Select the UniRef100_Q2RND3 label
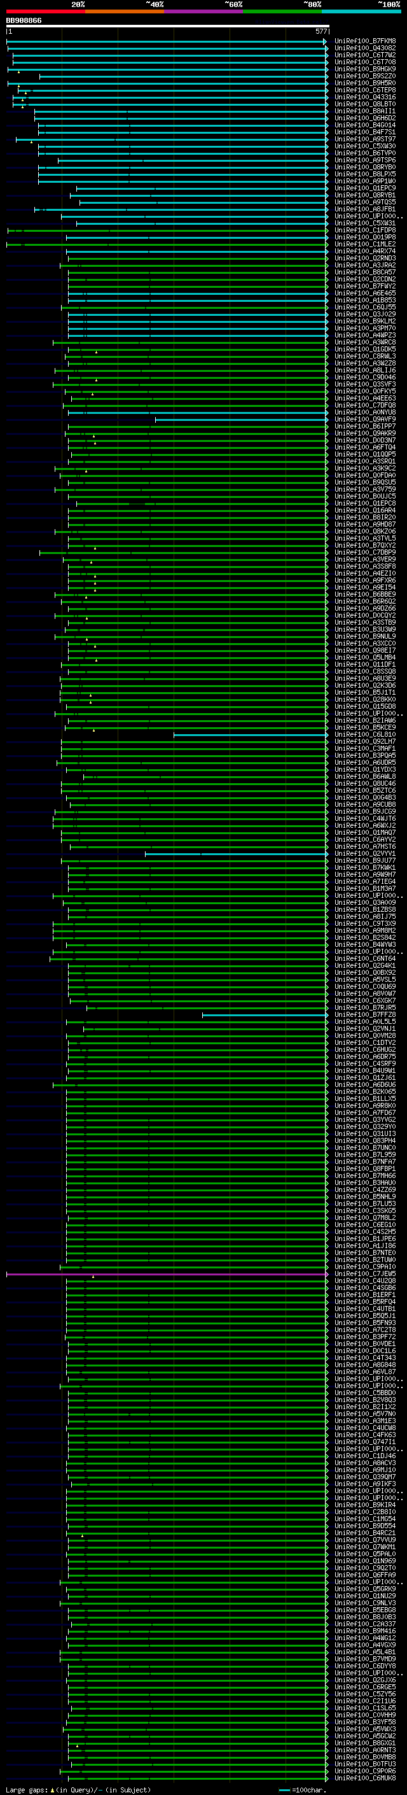 365,259
